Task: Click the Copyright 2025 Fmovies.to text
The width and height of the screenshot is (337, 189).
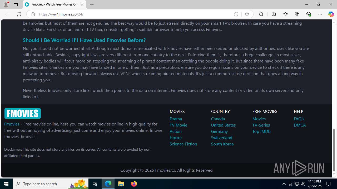Action: click(x=166, y=170)
